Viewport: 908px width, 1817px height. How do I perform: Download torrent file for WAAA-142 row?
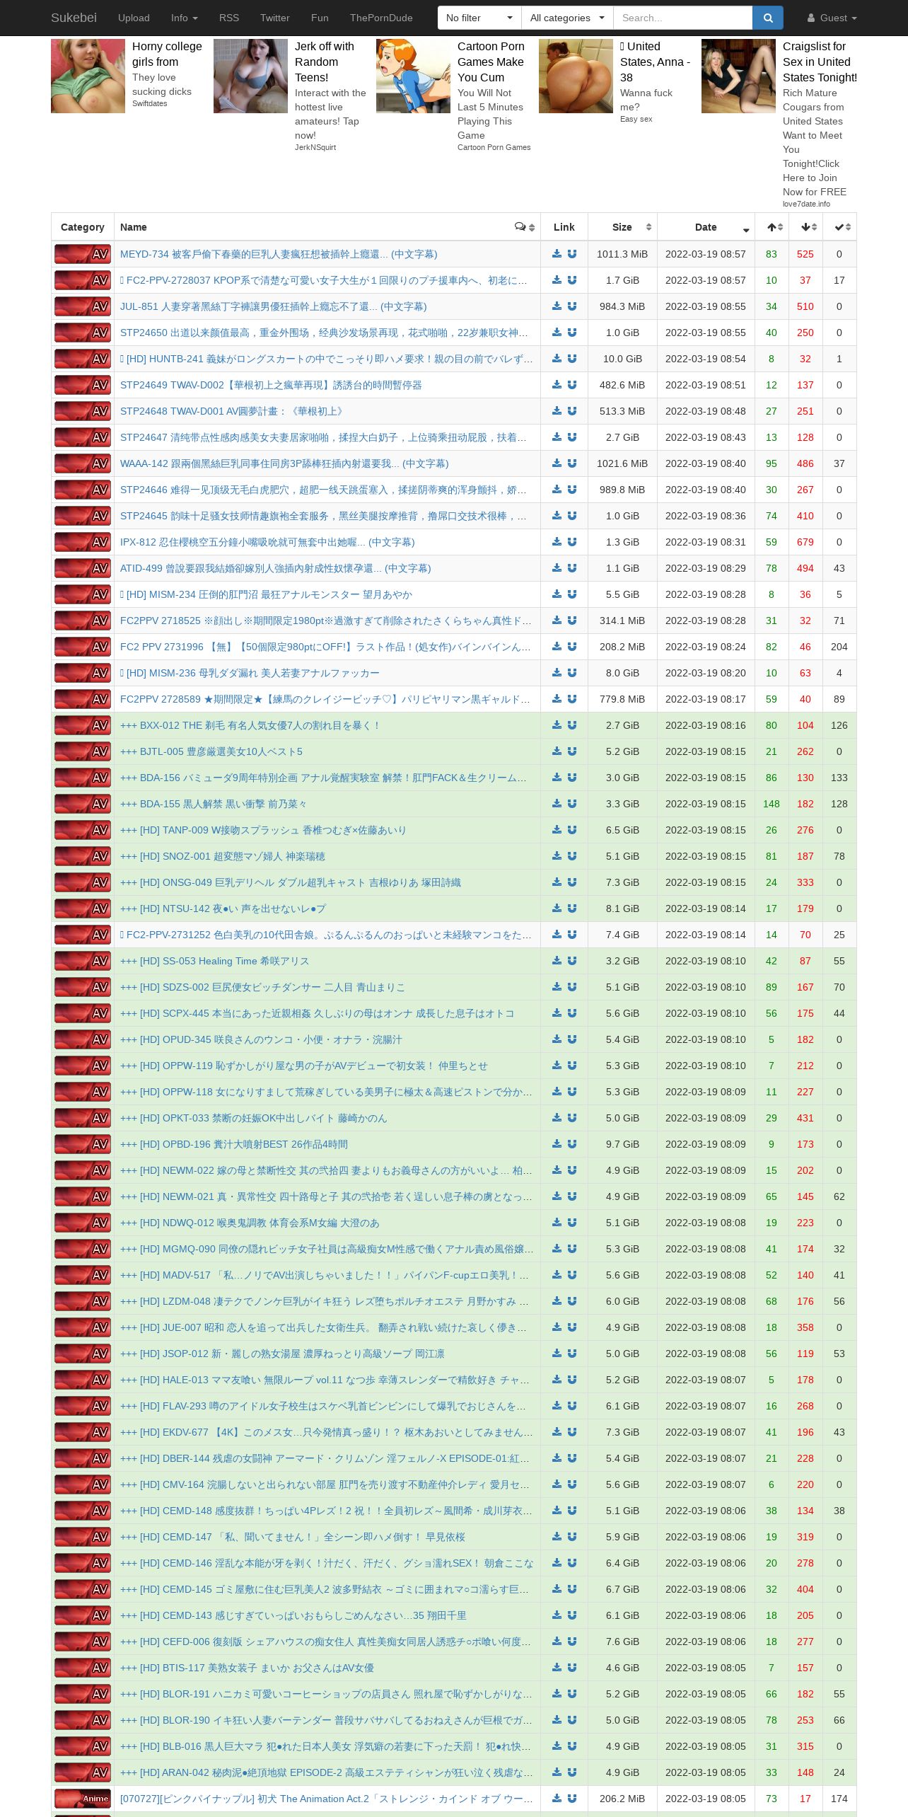click(557, 463)
